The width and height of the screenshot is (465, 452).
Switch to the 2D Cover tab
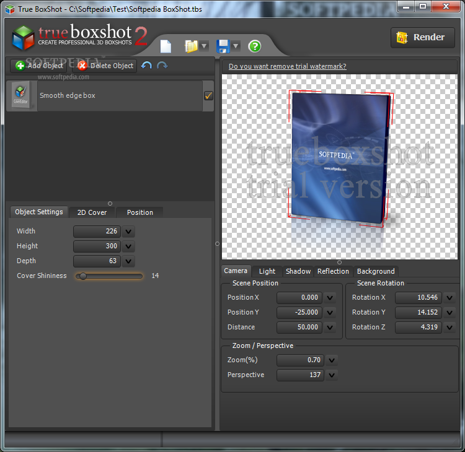pos(92,212)
